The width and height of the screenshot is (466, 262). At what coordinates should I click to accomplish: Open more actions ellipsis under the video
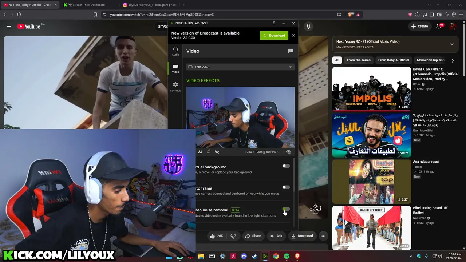coord(323,236)
